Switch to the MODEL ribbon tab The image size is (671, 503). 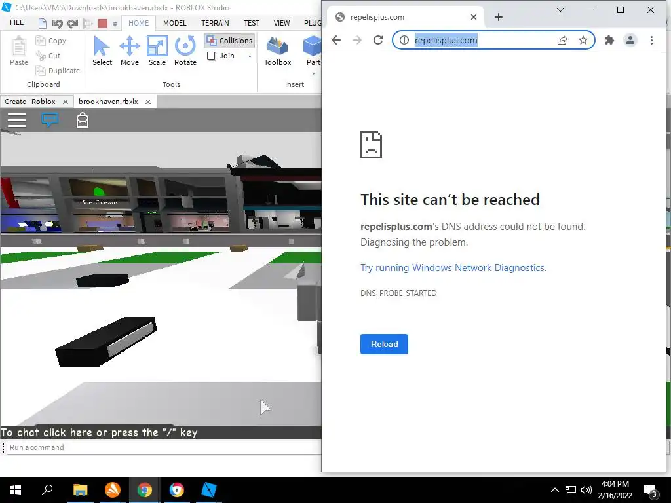click(174, 23)
